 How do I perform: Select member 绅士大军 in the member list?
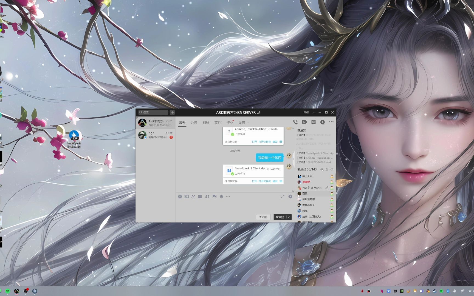[x=315, y=176]
